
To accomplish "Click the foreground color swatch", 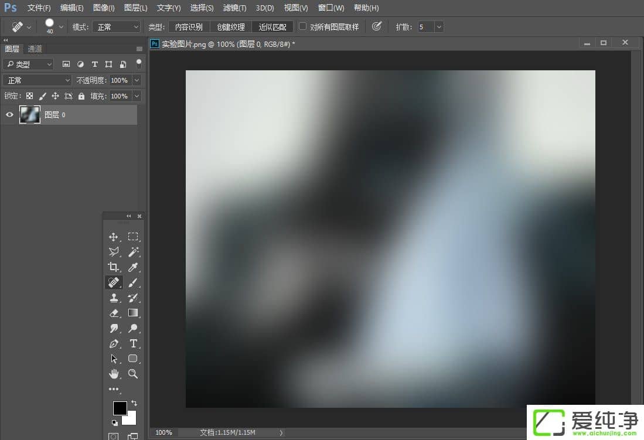I will [x=120, y=408].
